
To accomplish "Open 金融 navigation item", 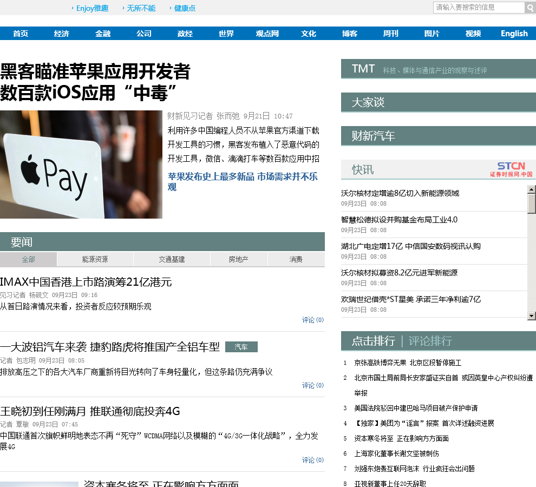I will [103, 34].
